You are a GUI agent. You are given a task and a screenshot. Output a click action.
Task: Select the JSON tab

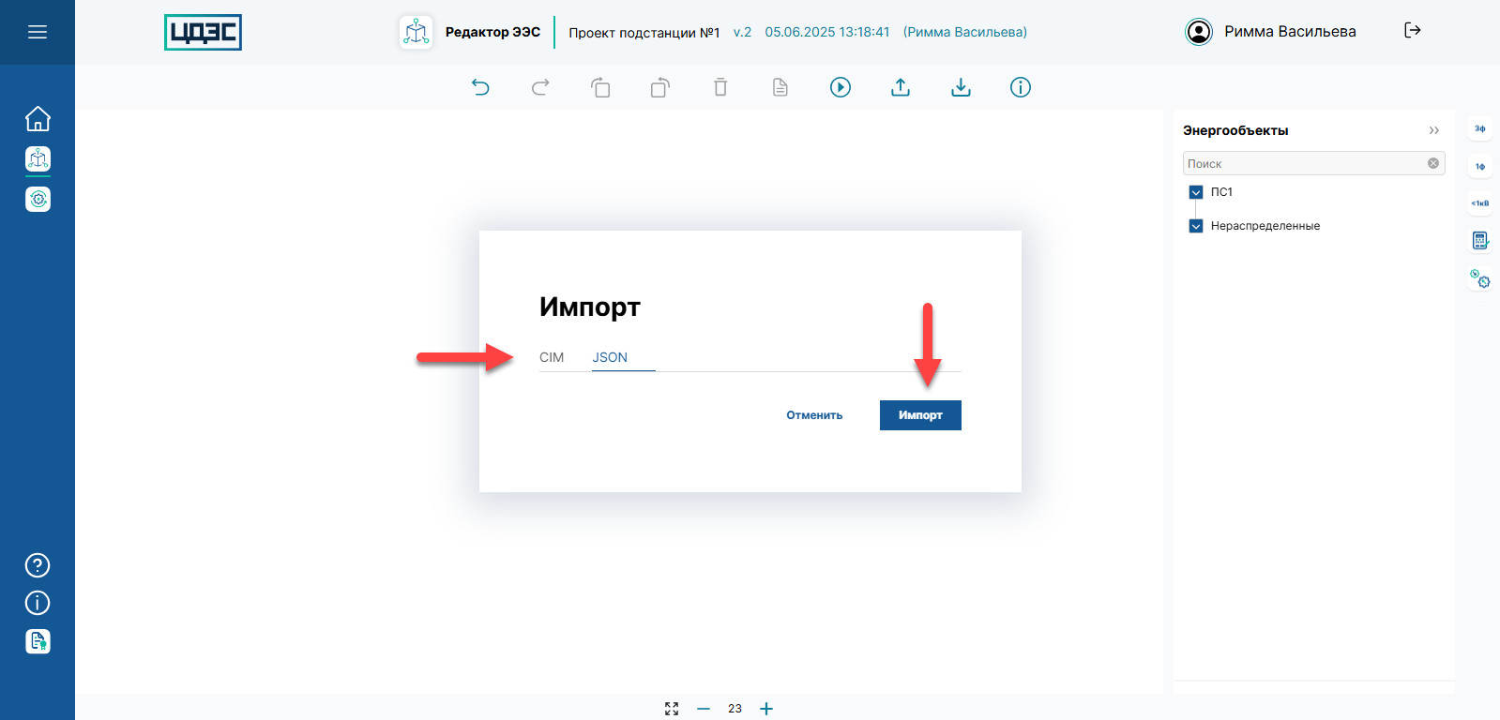tap(610, 357)
